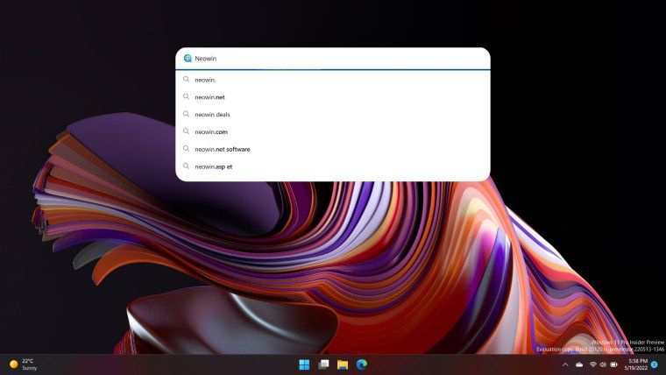
Task: Select the 'neowin.asp et' suggestion
Action: pyautogui.click(x=214, y=166)
